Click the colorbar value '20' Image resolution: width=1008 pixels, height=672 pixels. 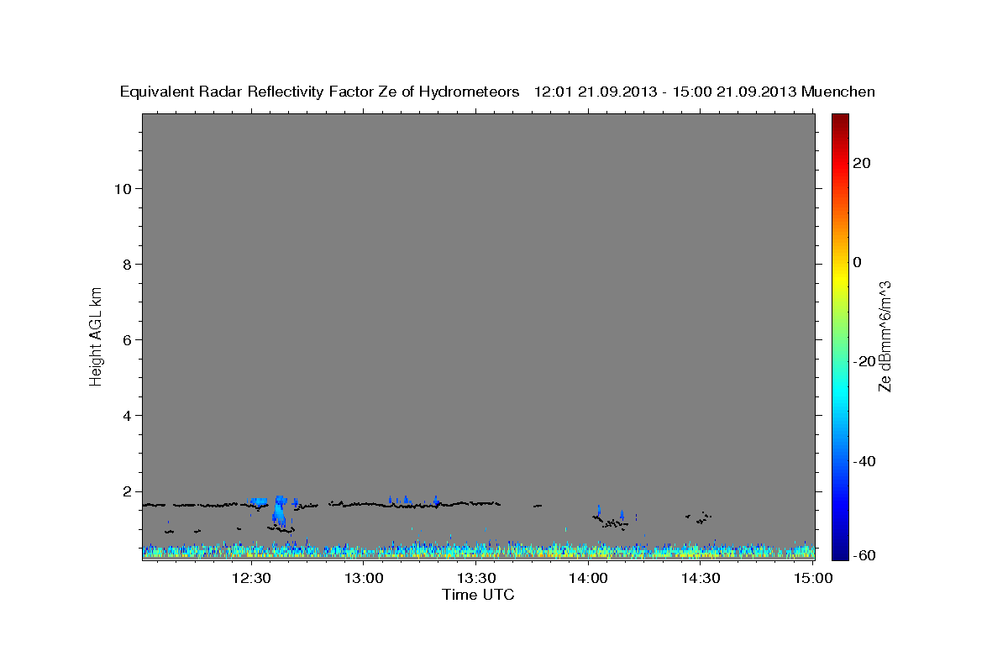pos(862,163)
